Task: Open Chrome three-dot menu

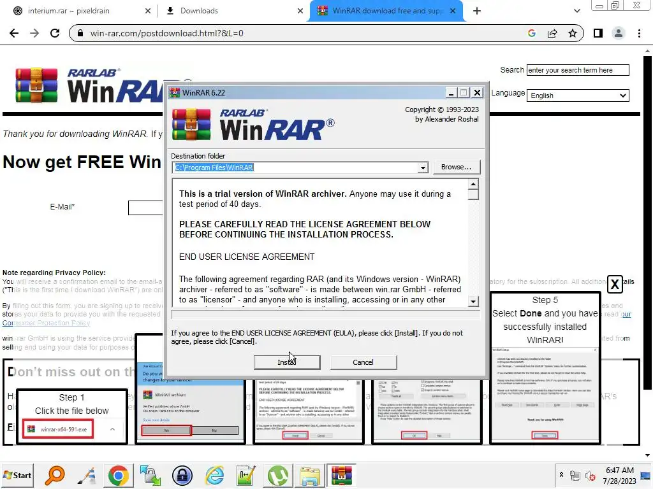Action: 639,33
